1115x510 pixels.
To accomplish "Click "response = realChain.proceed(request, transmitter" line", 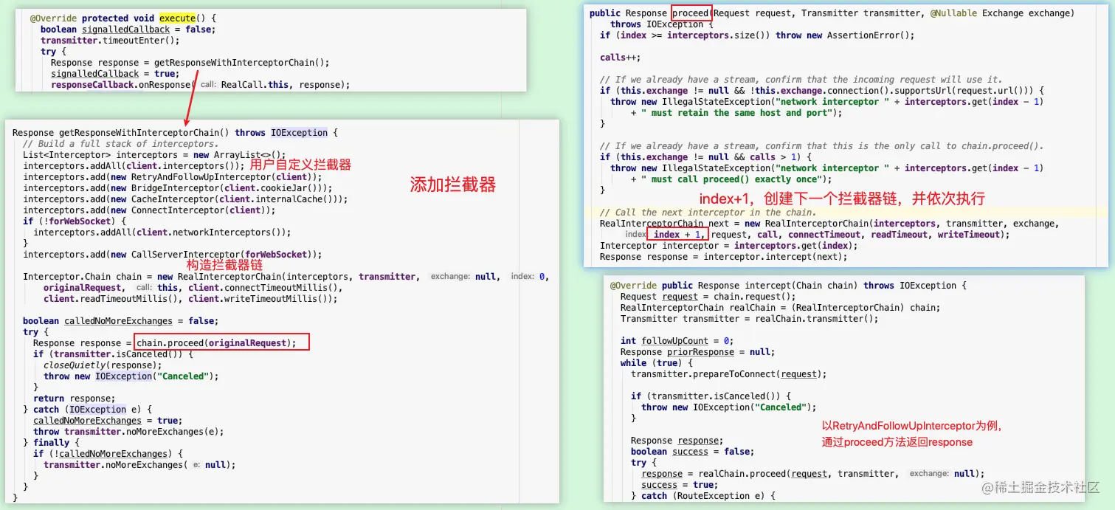I will coord(813,473).
